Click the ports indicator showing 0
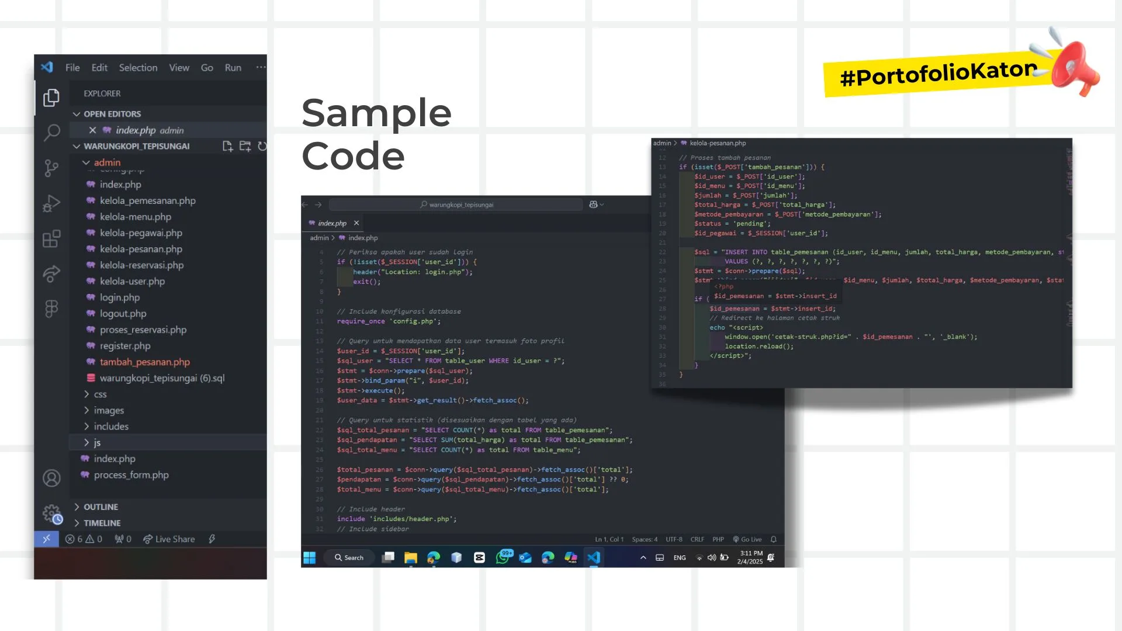Viewport: 1122px width, 631px height. pyautogui.click(x=123, y=539)
